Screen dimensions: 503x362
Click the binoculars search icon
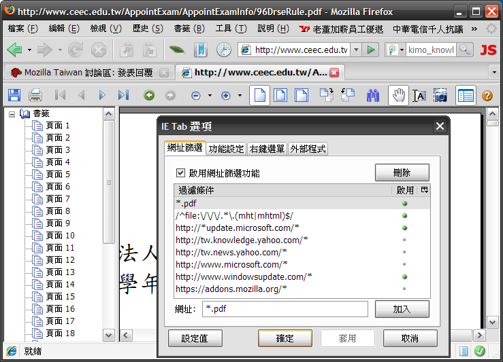point(372,96)
